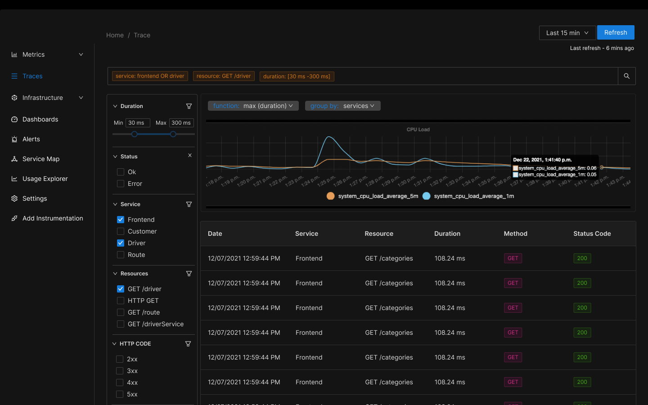Click the filter funnel icon beside Resources
The height and width of the screenshot is (405, 648).
189,273
